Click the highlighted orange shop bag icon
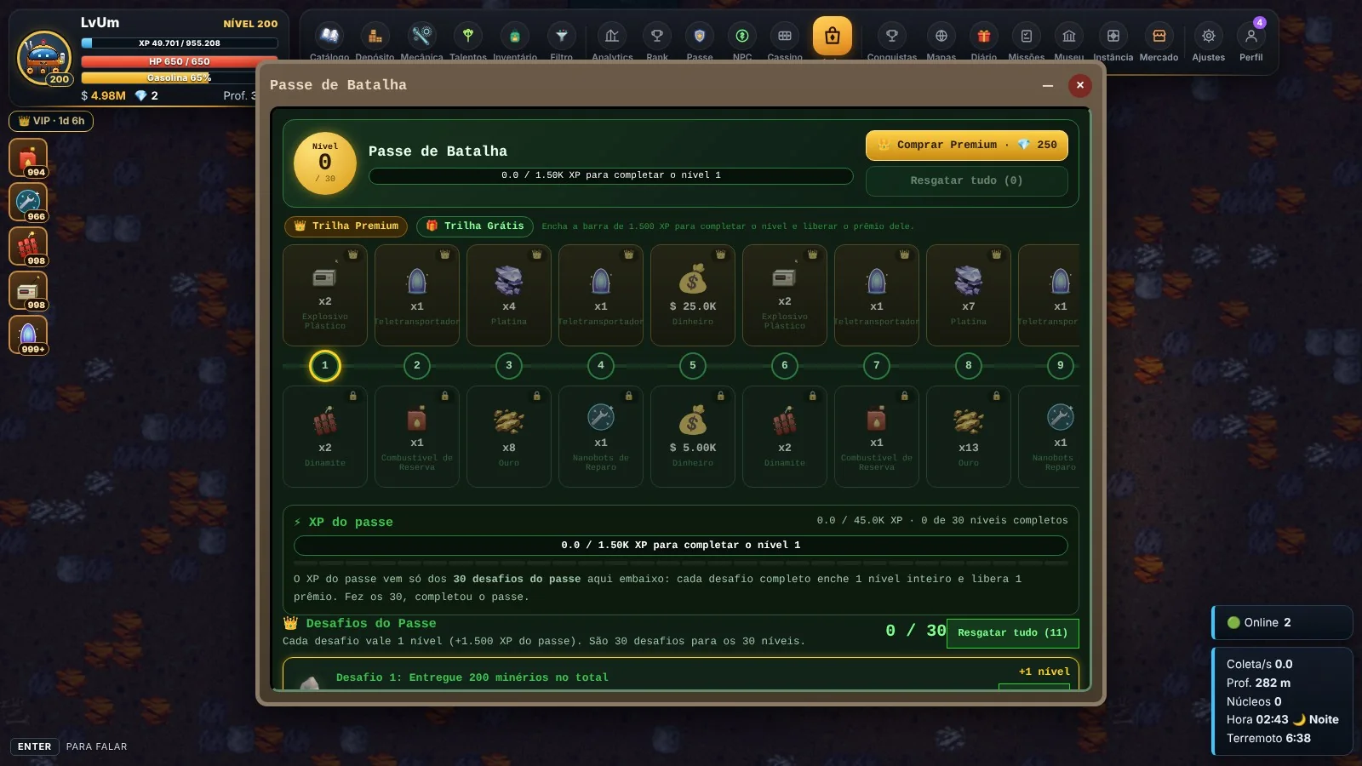 [833, 36]
